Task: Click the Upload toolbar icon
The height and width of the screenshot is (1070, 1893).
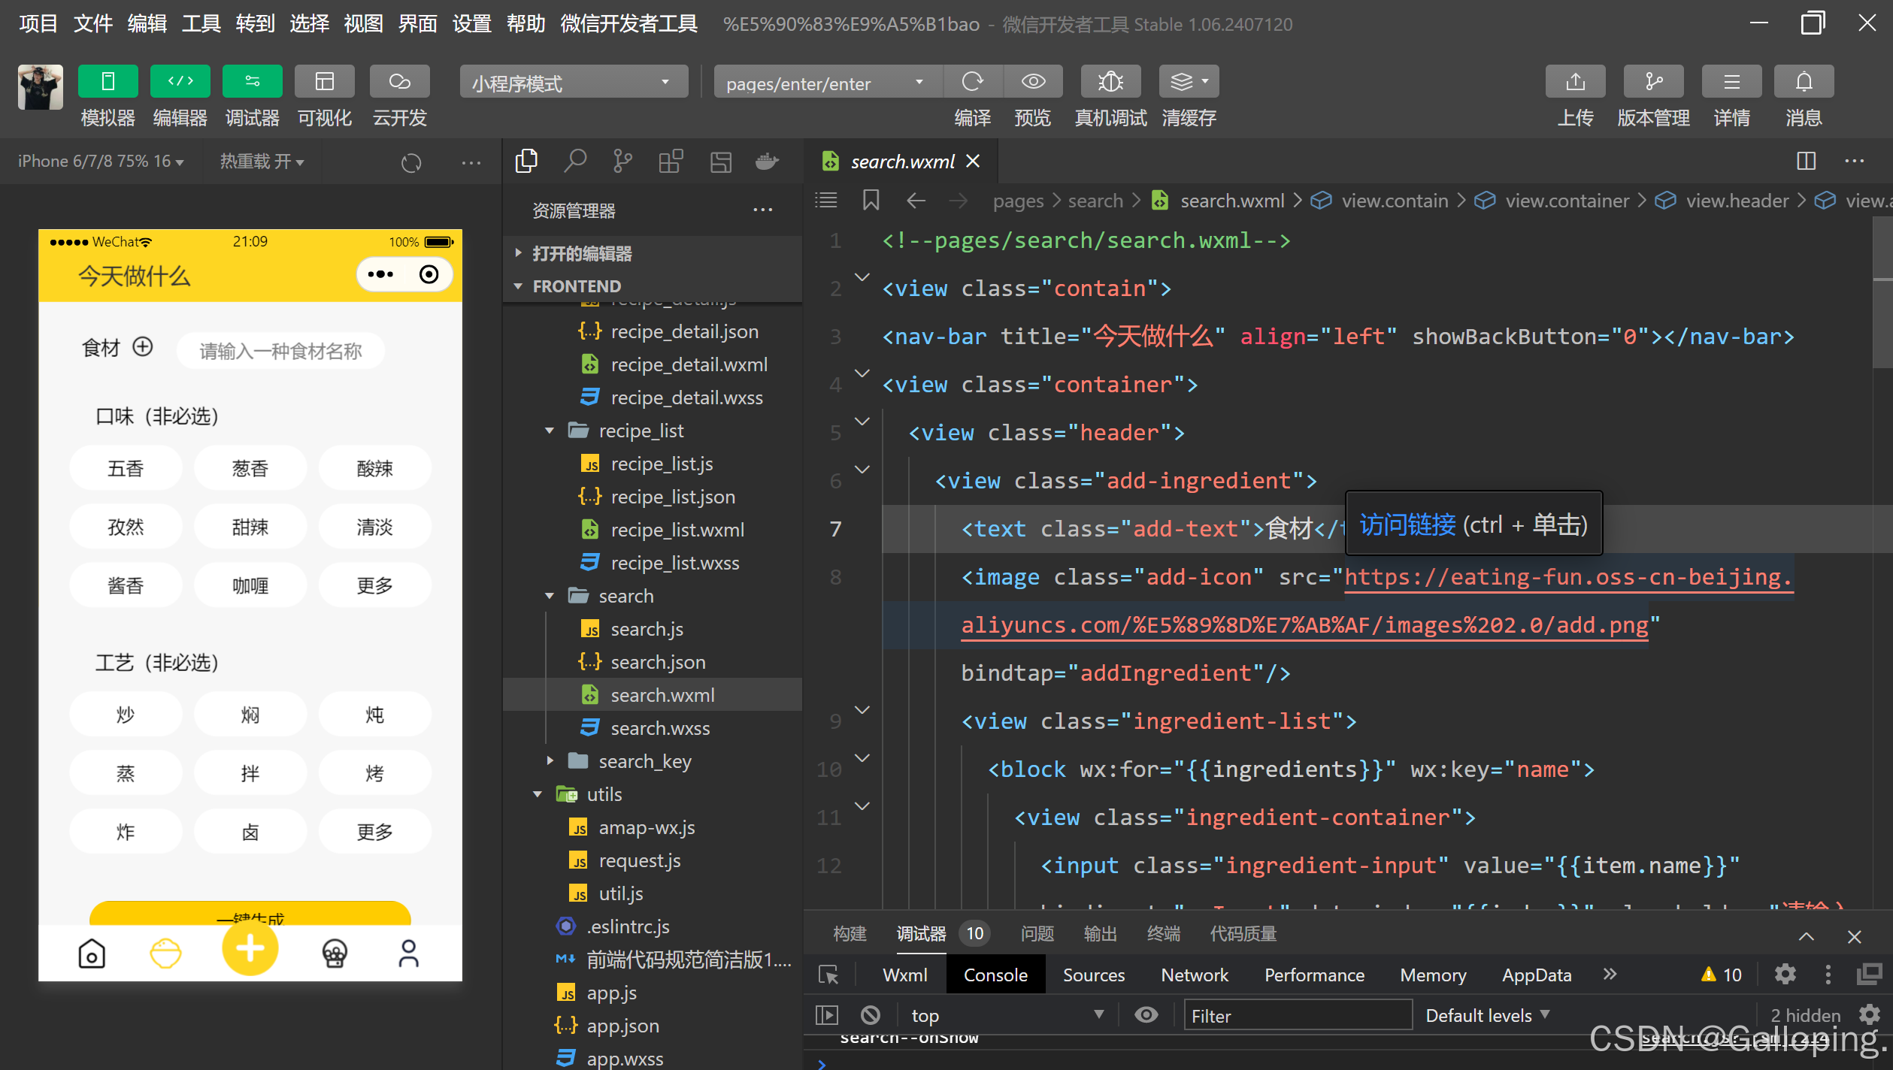Action: click(1575, 81)
